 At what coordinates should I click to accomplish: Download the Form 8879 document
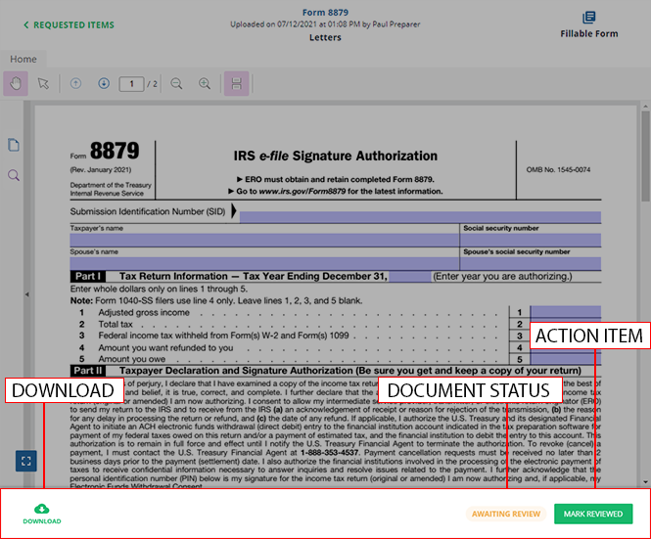42,514
